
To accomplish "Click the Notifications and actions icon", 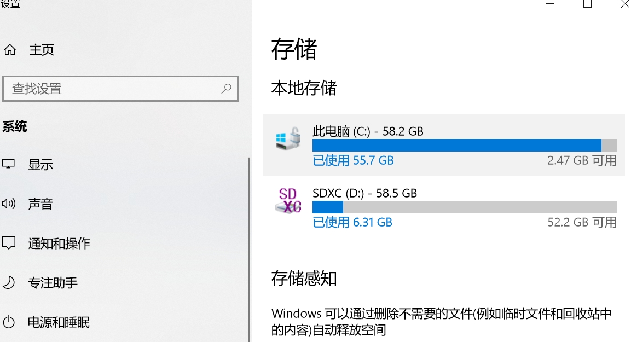I will click(9, 243).
